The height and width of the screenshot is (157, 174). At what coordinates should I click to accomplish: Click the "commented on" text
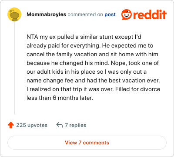[x=85, y=14]
